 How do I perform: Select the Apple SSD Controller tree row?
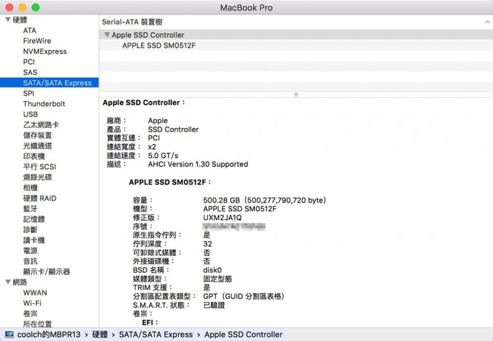click(296, 34)
